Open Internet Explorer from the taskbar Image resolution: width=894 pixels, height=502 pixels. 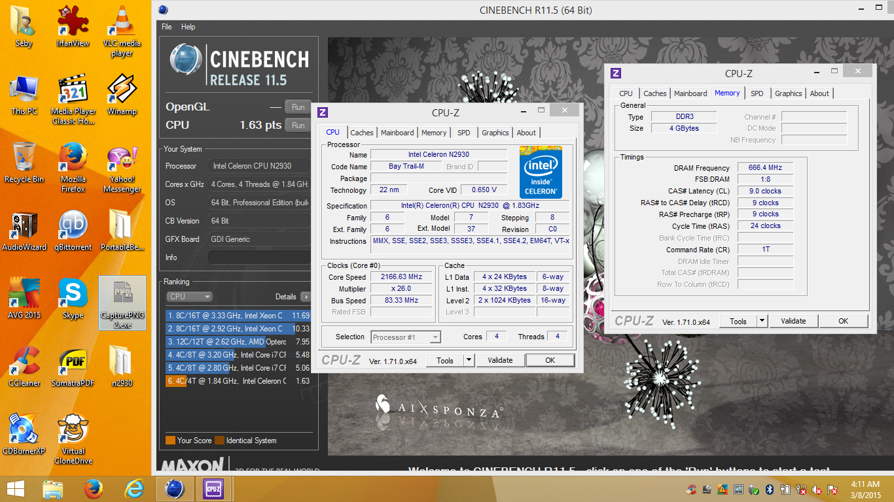pos(134,488)
